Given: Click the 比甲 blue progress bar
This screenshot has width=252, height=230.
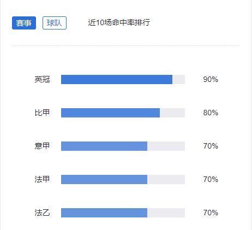Looking at the screenshot, I should pyautogui.click(x=111, y=113).
